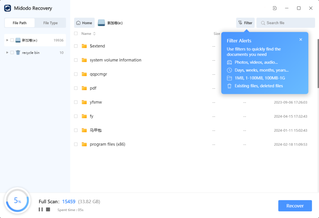This screenshot has width=319, height=218.
Task: Click the scanned file count 15459
Action: 69,201
